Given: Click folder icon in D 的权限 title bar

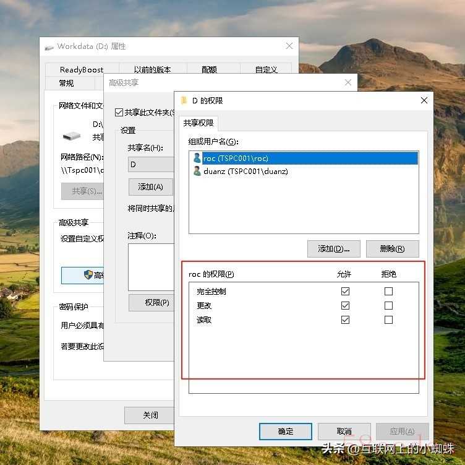Looking at the screenshot, I should (x=184, y=101).
